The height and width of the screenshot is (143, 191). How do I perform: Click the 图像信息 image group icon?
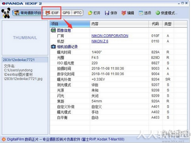[x=53, y=30]
